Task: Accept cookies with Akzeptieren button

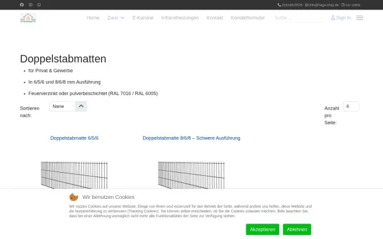Action: (262, 229)
